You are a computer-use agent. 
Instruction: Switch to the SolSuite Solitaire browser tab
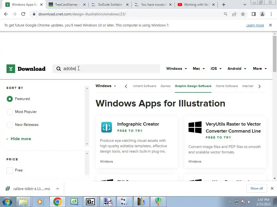click(110, 5)
